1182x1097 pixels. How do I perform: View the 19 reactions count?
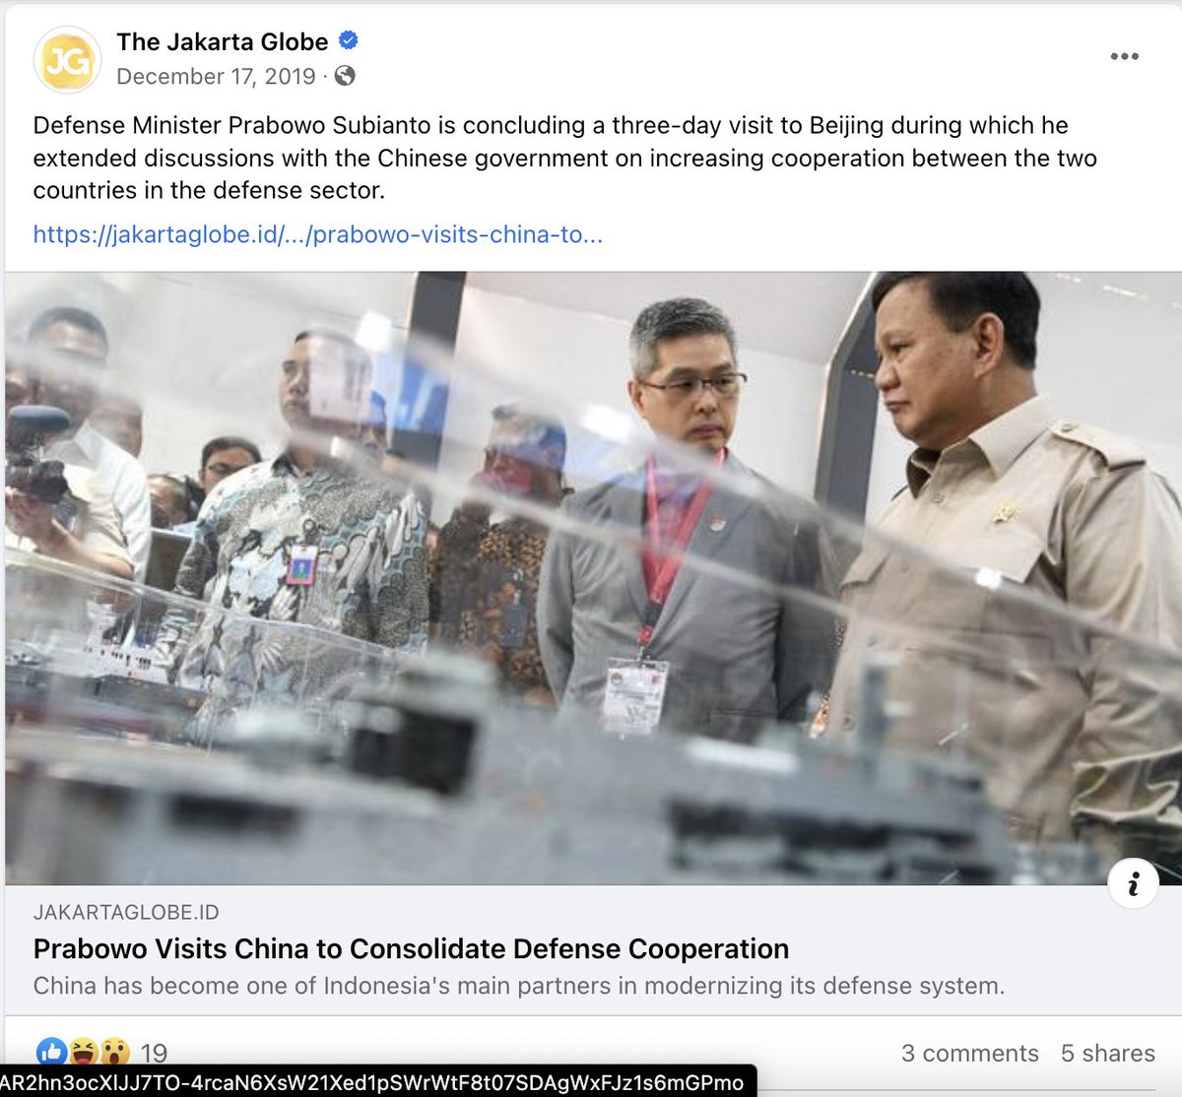[x=154, y=1054]
